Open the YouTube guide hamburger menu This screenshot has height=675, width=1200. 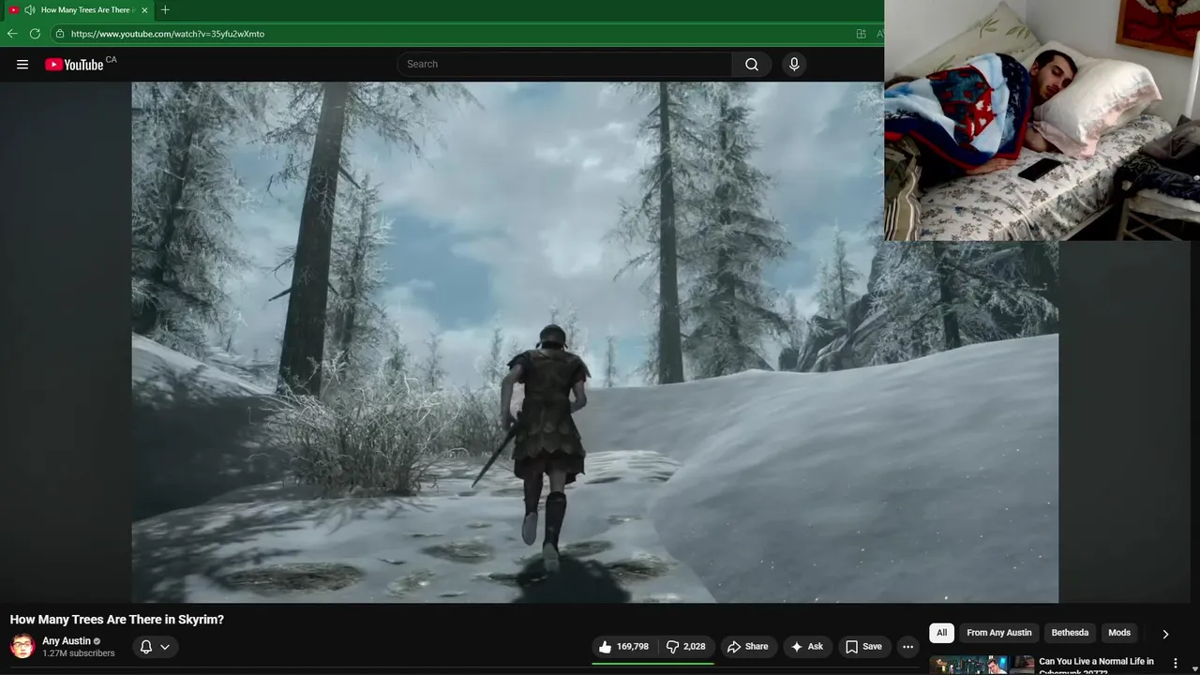[22, 65]
